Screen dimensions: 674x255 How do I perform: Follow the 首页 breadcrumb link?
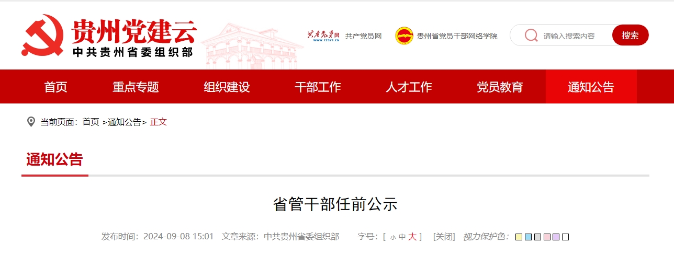91,122
